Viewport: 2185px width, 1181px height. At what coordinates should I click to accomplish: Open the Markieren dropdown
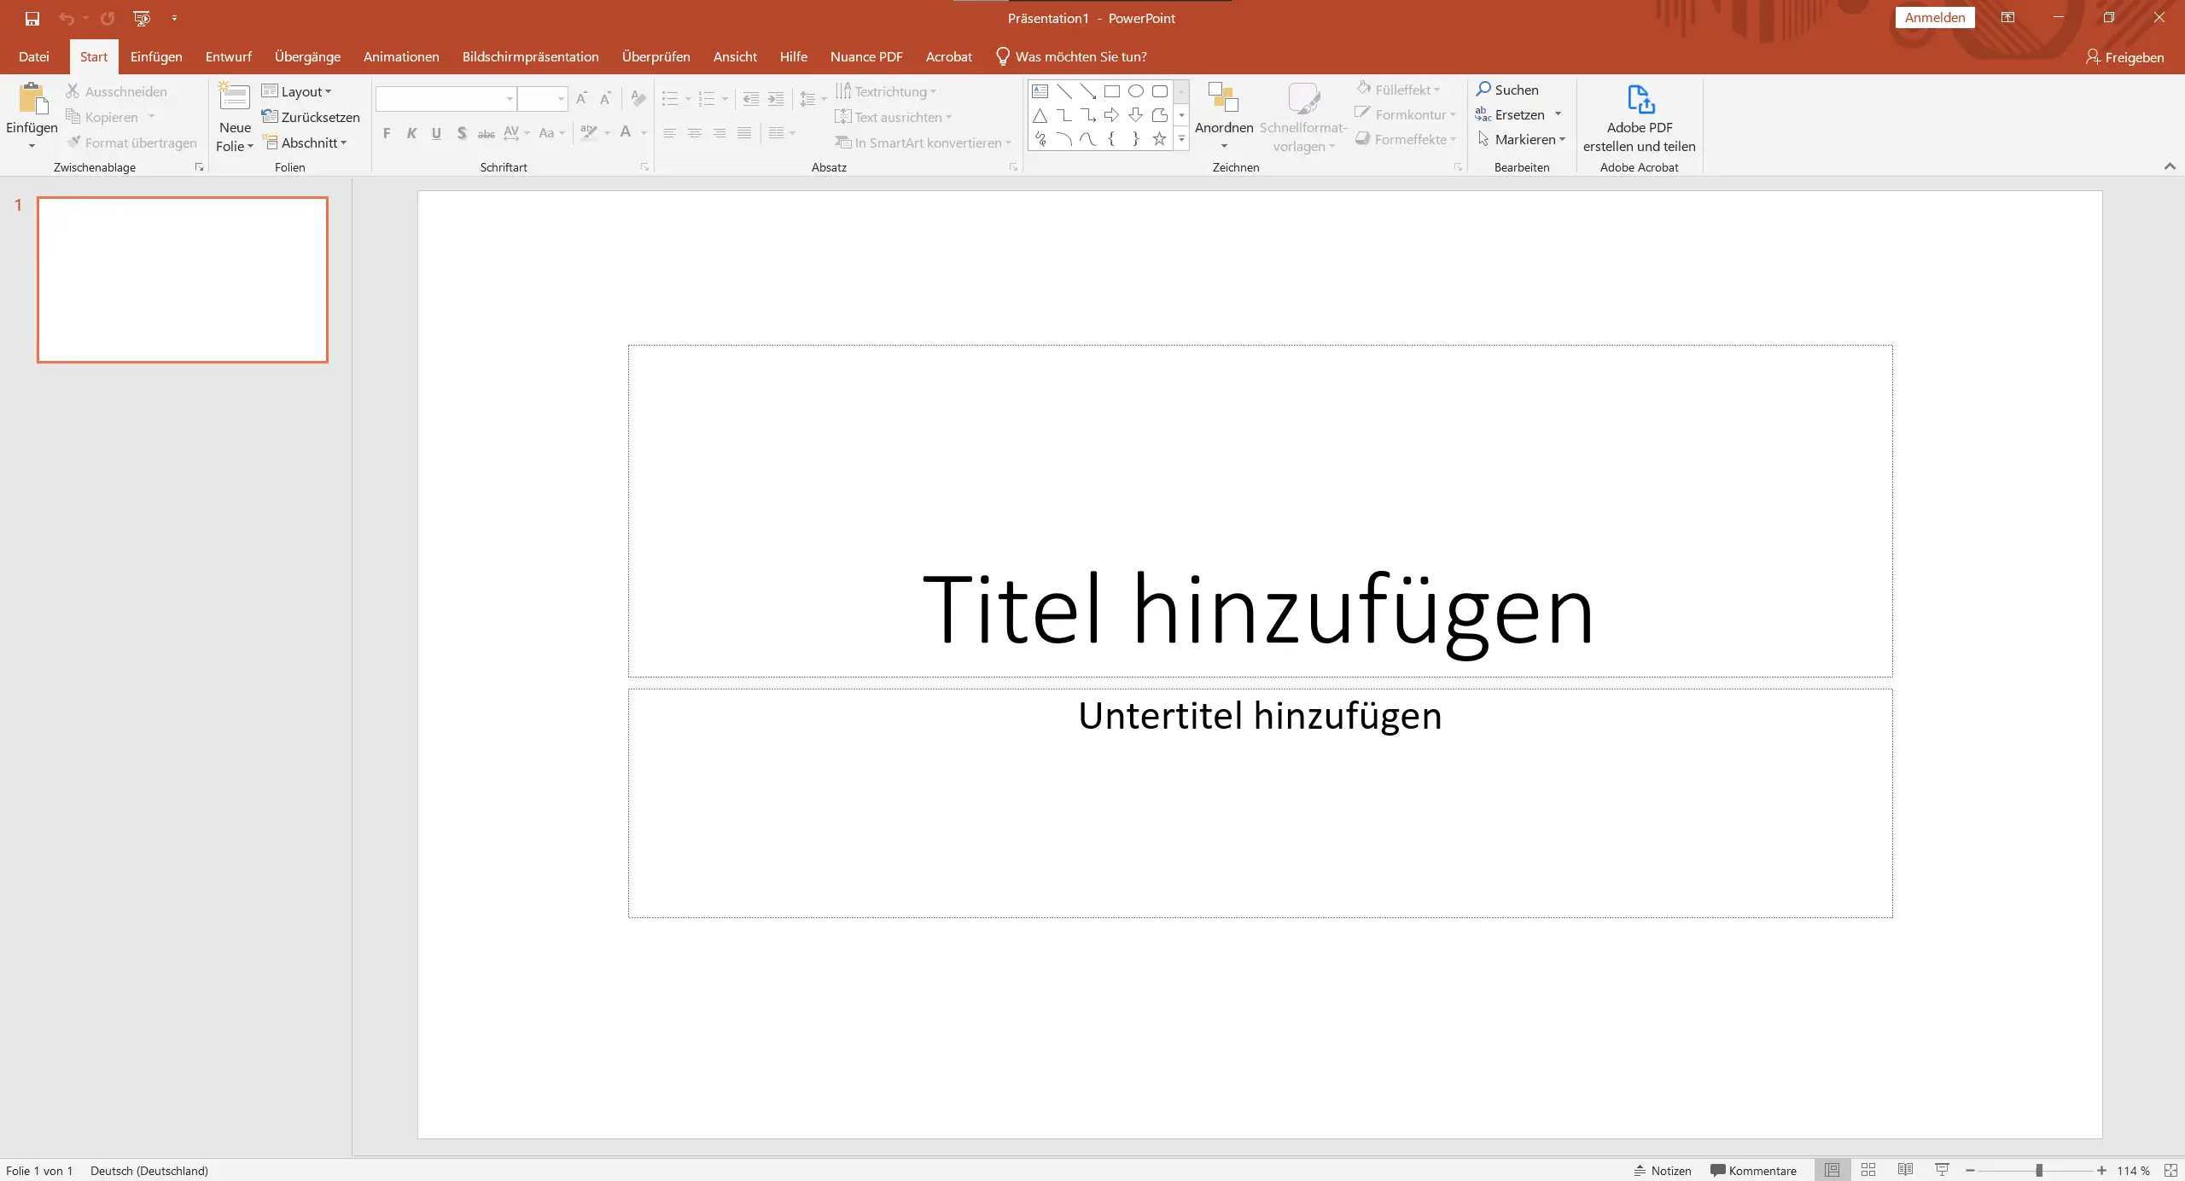pos(1523,139)
